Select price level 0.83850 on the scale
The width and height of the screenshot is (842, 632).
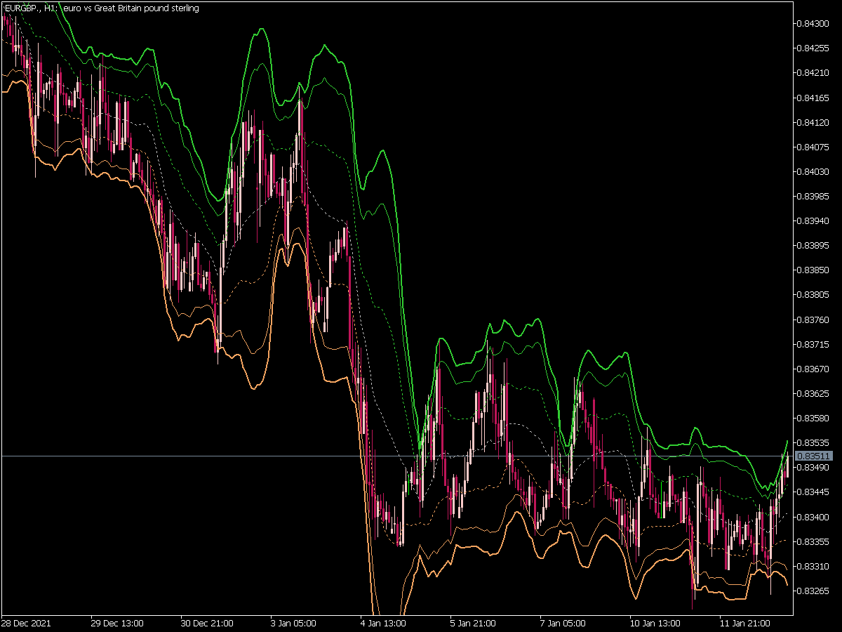(x=814, y=270)
